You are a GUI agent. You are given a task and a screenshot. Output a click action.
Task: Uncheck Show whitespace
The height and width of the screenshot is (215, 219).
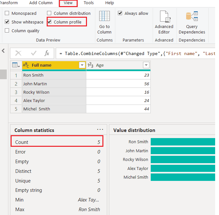(x=7, y=22)
